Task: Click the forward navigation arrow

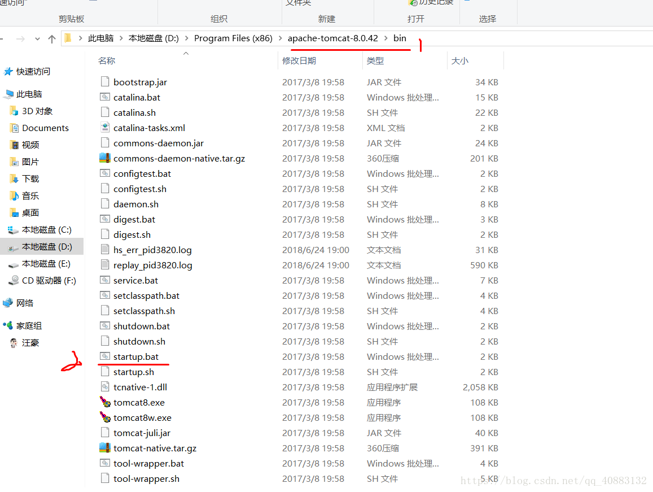Action: [20, 39]
